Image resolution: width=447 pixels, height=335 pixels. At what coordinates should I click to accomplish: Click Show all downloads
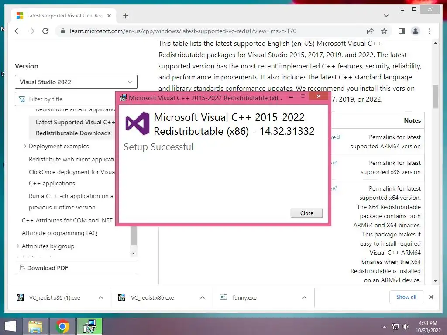[x=406, y=297]
